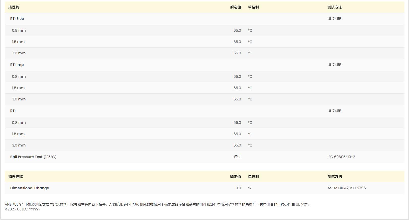Click 单位制 header in the 热性能 table

(253, 7)
